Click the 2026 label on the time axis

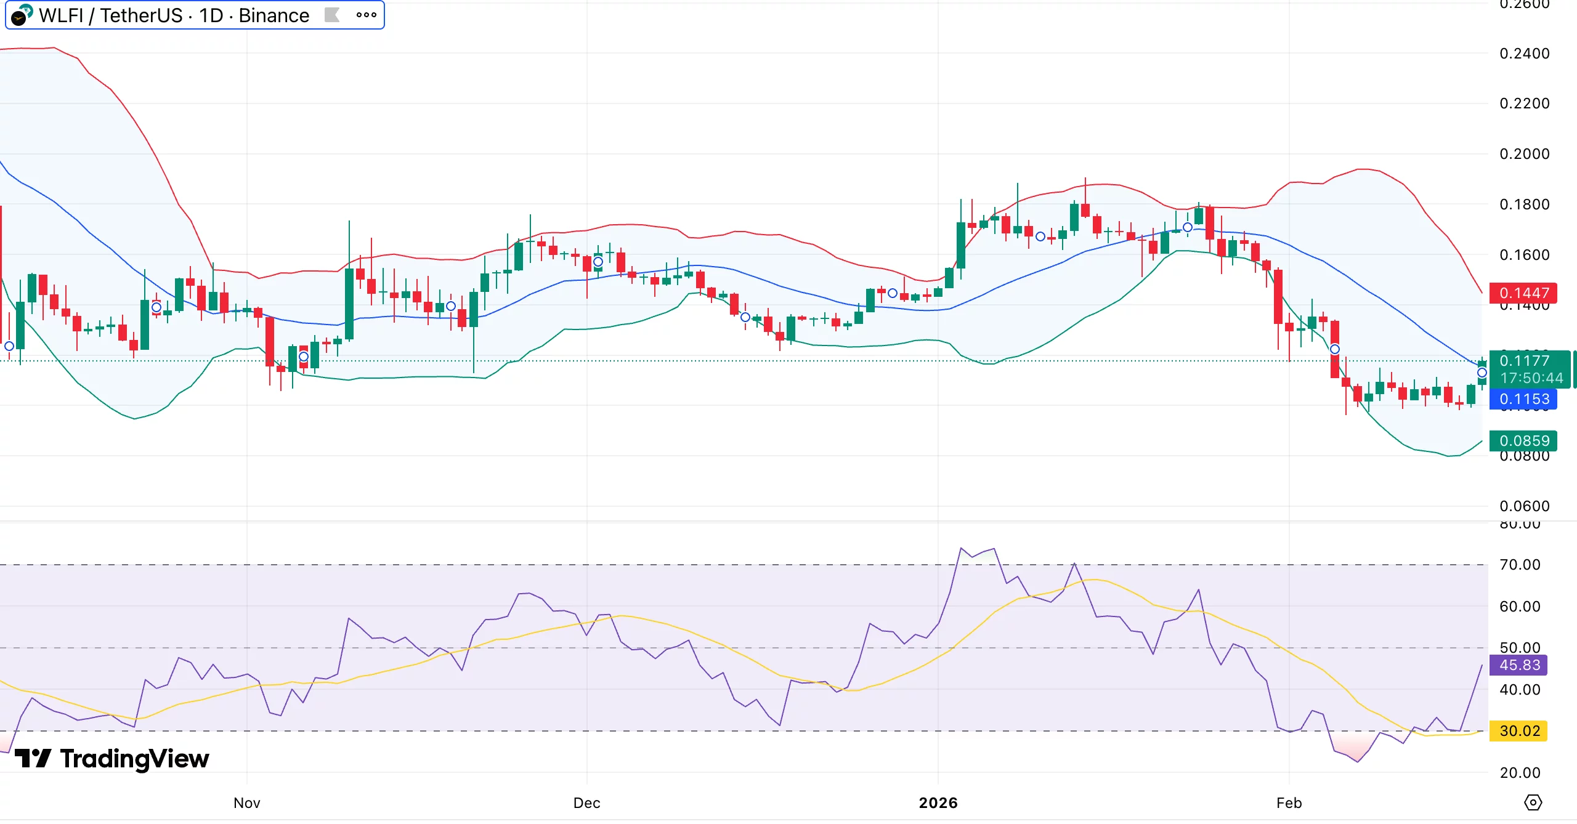point(939,802)
